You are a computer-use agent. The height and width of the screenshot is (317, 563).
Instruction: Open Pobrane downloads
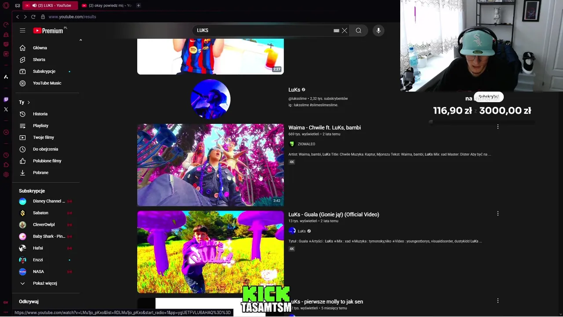click(x=40, y=173)
